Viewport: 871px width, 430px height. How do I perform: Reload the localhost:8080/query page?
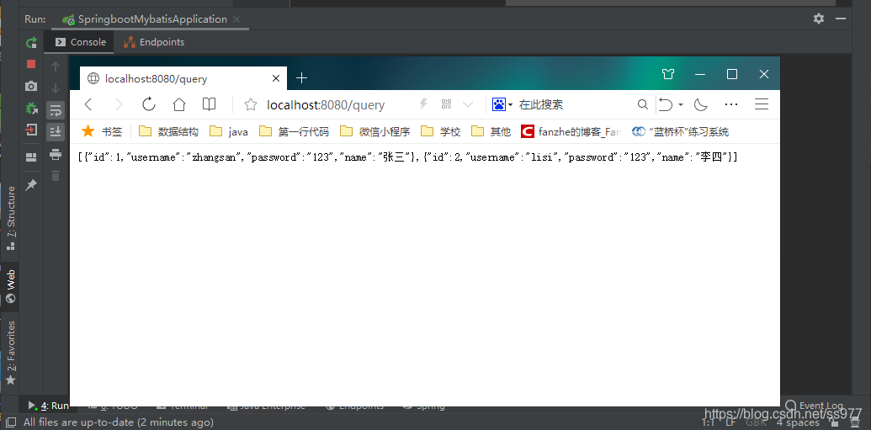click(148, 104)
